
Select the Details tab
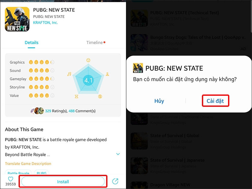[31, 42]
